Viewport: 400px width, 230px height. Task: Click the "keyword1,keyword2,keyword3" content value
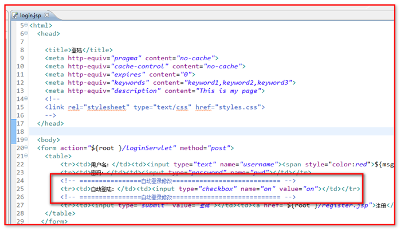[238, 83]
